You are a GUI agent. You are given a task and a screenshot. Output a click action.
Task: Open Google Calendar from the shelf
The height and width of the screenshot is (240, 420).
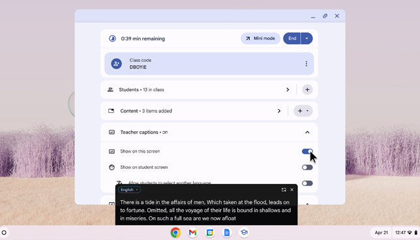[210, 232]
